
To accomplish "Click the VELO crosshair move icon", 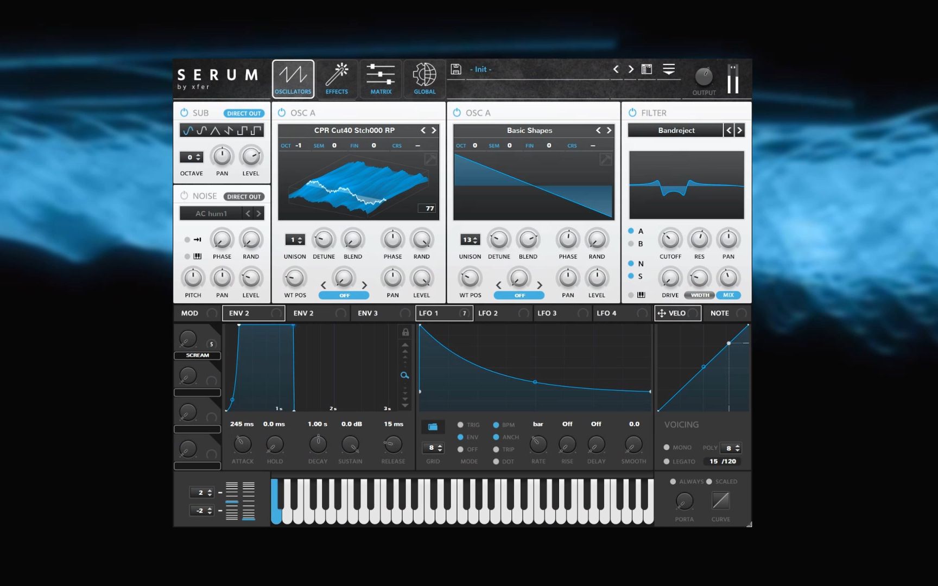I will tap(662, 313).
